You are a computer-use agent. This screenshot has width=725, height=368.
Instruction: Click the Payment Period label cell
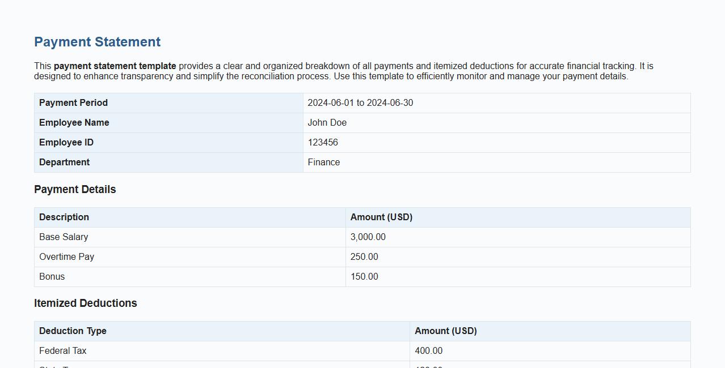73,102
